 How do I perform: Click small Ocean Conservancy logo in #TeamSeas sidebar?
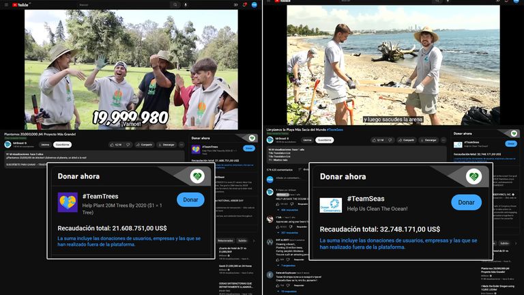[x=458, y=145]
